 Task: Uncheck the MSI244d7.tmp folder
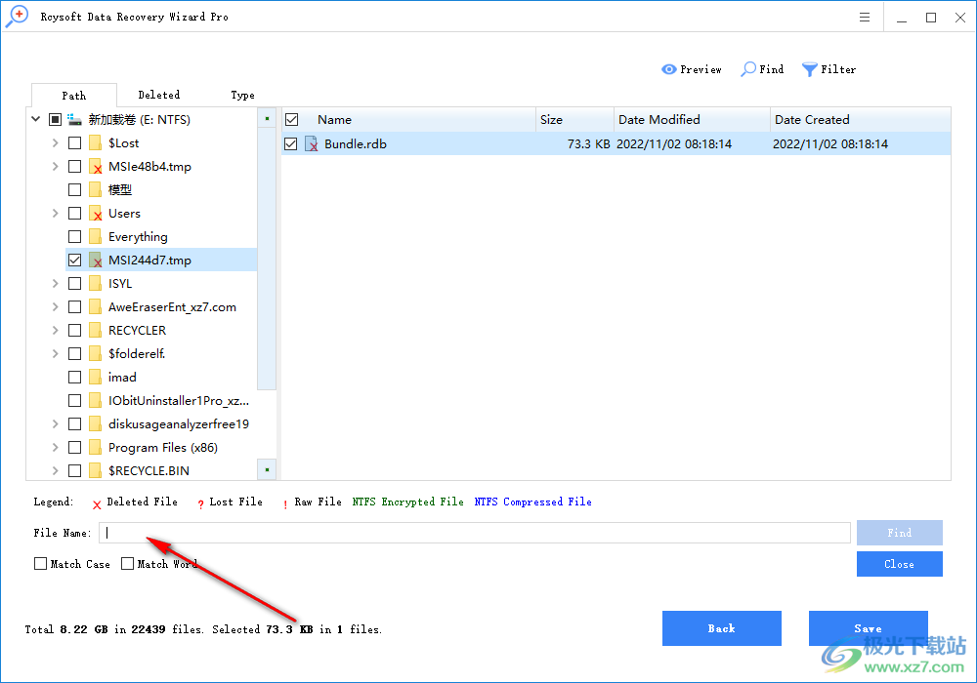pyautogui.click(x=74, y=260)
